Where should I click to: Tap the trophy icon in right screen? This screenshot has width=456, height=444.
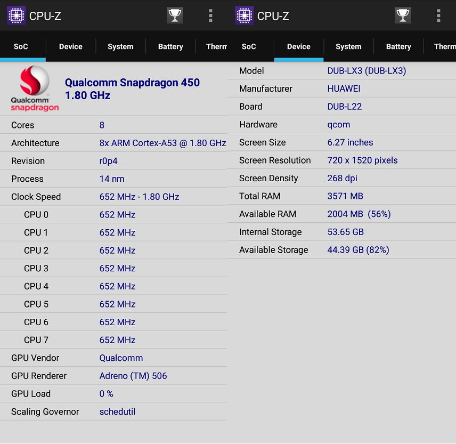[403, 15]
